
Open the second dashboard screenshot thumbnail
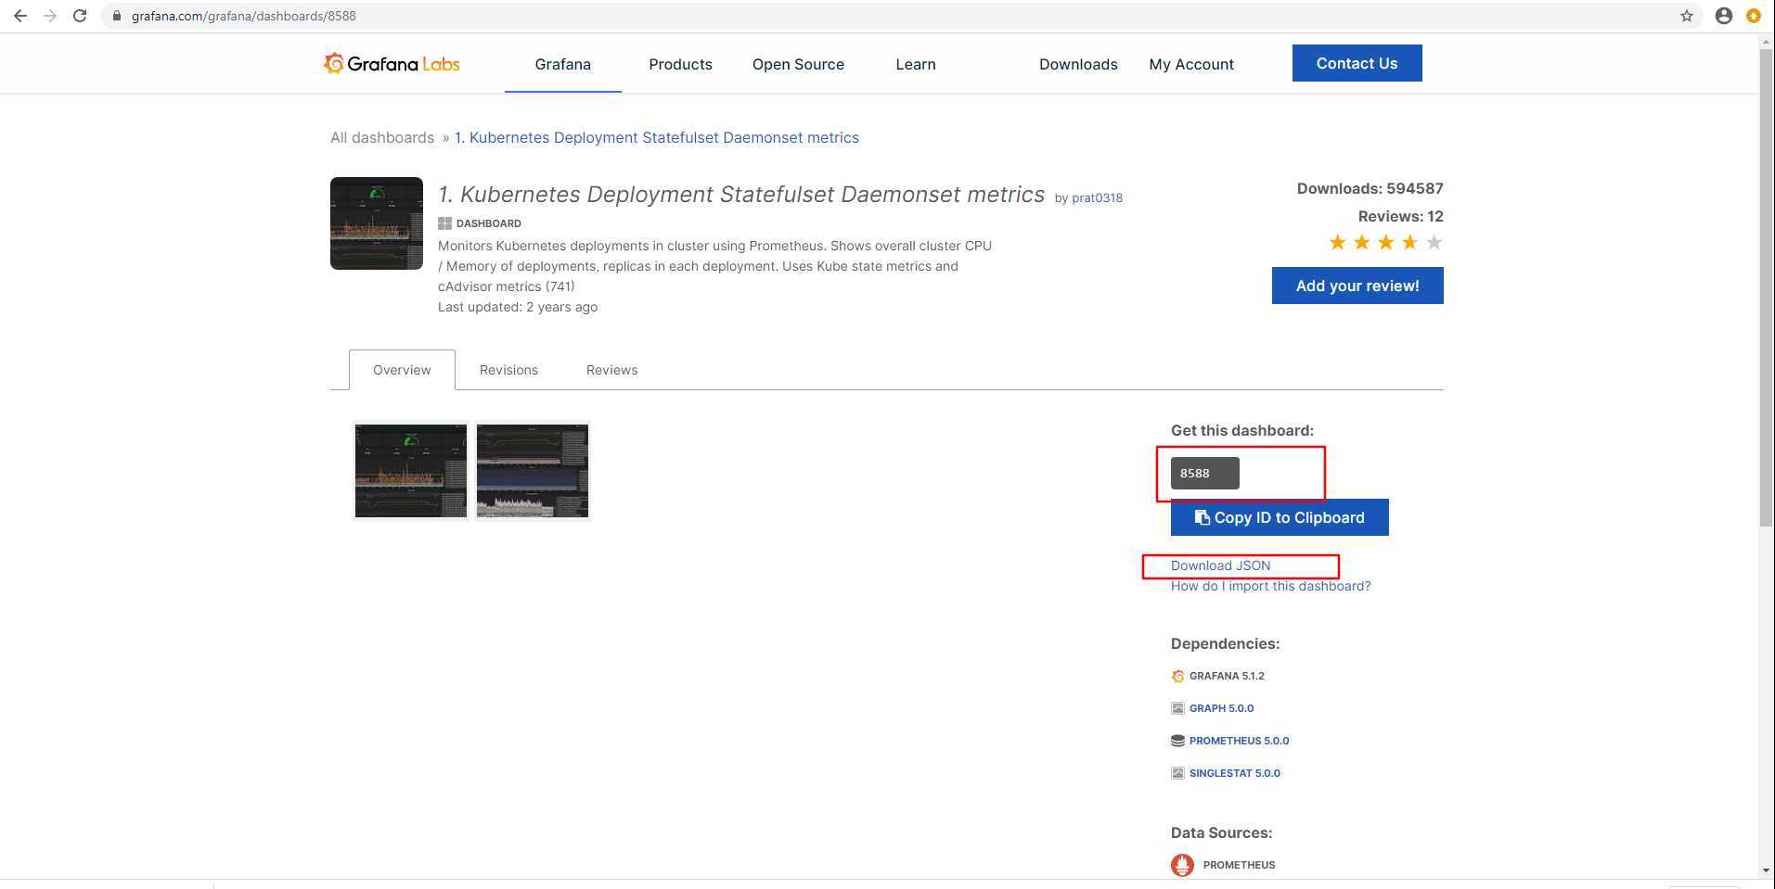(x=533, y=471)
